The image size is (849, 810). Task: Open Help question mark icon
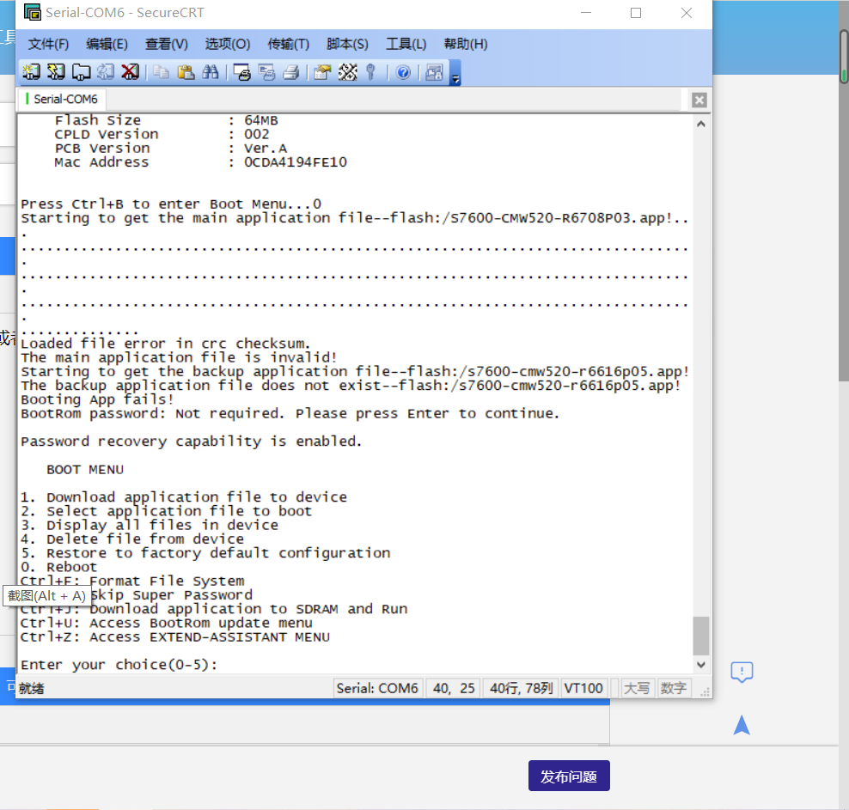point(403,72)
